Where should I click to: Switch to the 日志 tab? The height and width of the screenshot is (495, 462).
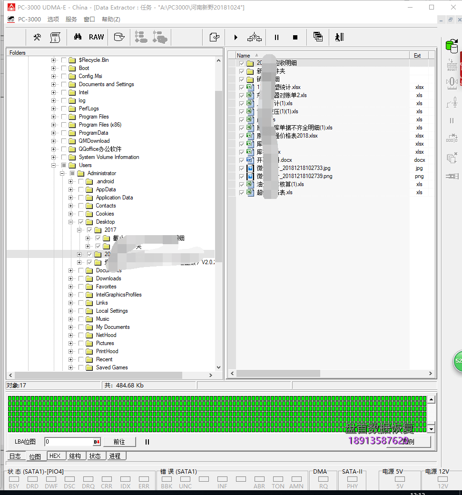pos(15,456)
